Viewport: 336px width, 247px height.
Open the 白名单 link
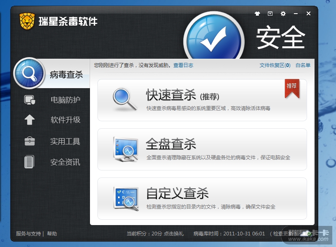coord(303,65)
